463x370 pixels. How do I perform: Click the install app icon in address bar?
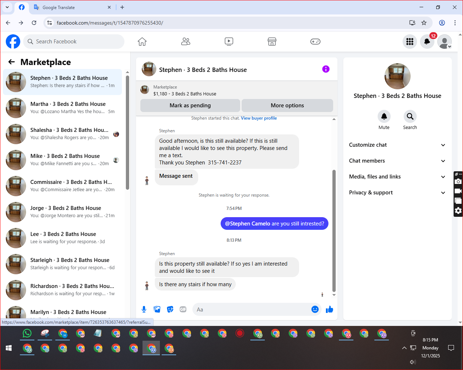412,23
